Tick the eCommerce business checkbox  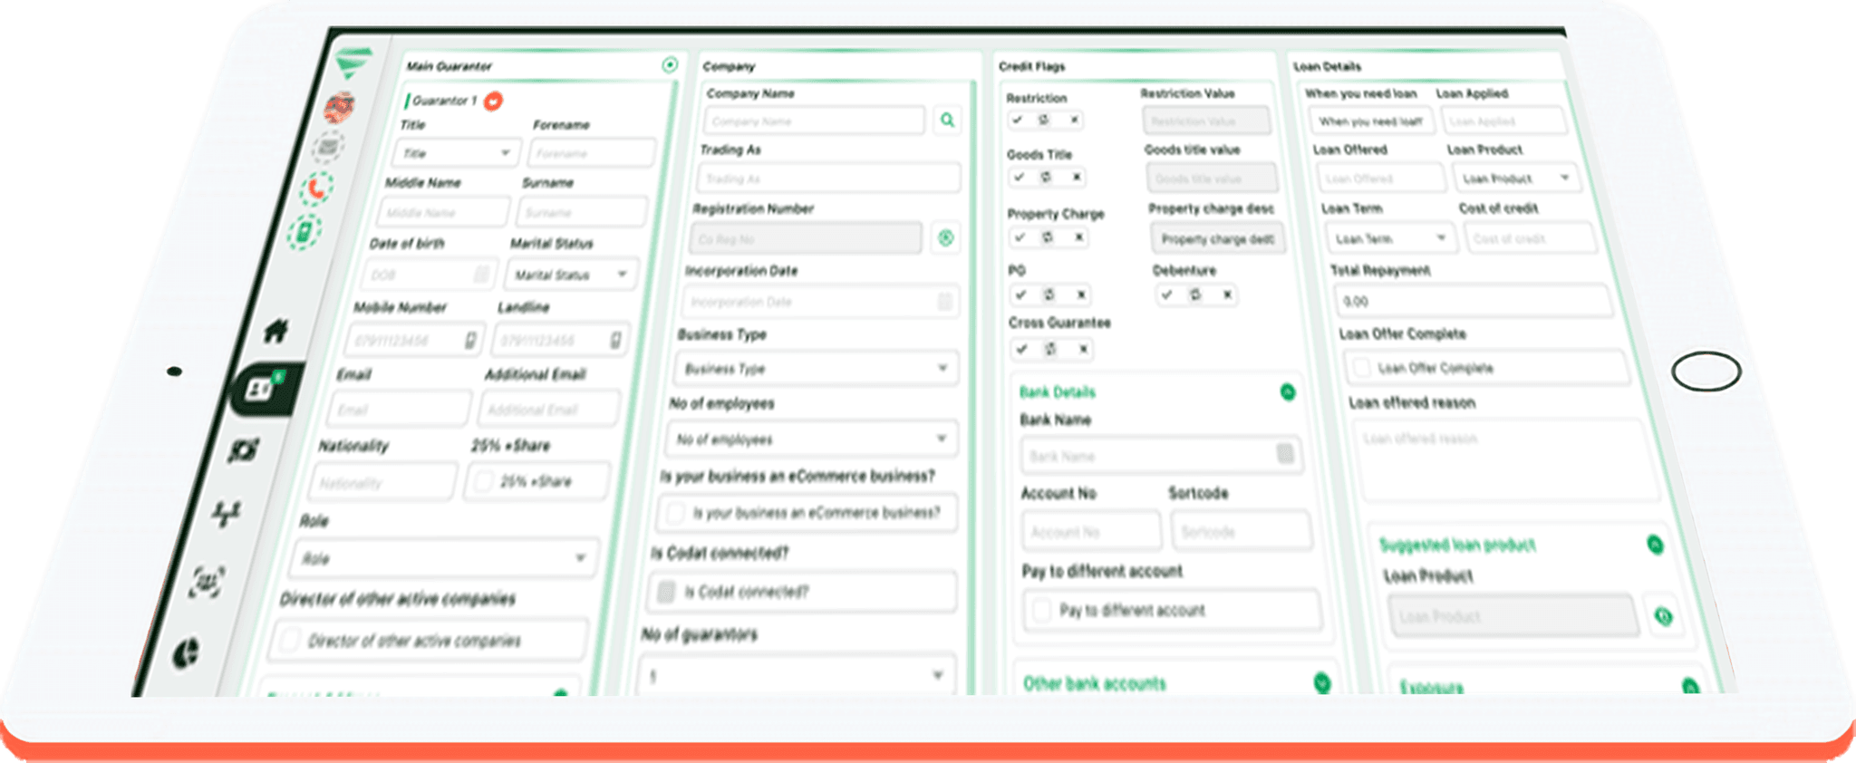pos(675,513)
